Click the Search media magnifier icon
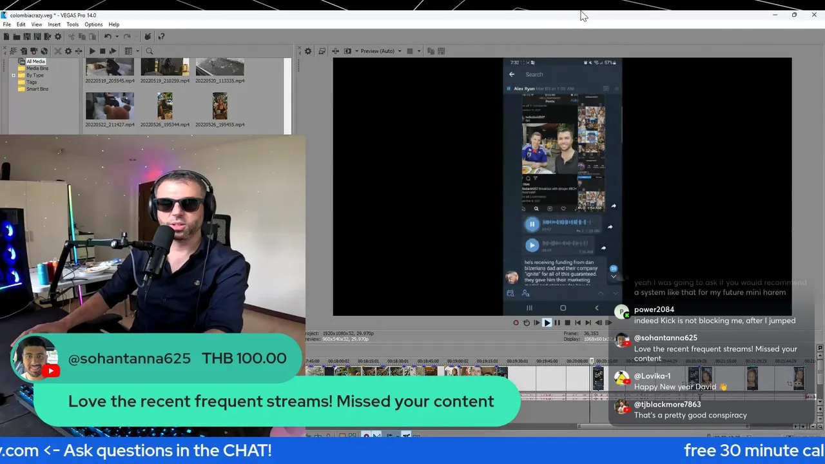 [149, 51]
